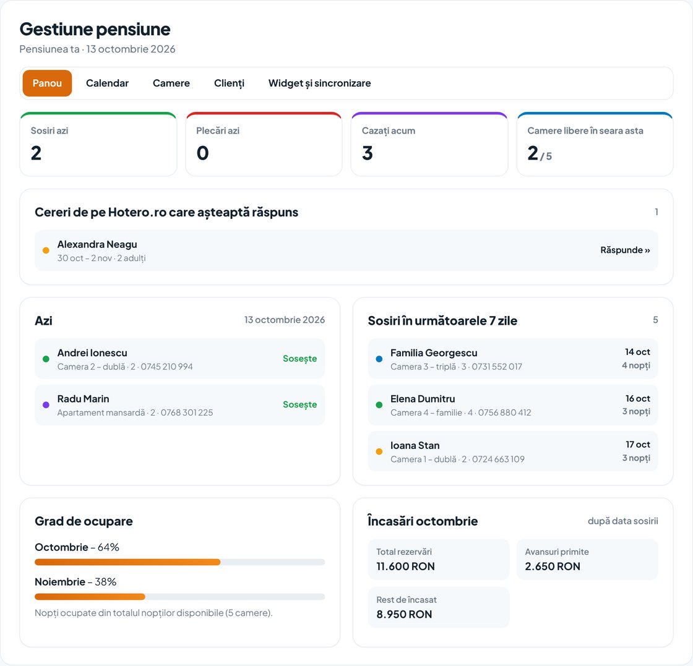Click the 17 oct date for Ioana Stan

click(x=638, y=445)
